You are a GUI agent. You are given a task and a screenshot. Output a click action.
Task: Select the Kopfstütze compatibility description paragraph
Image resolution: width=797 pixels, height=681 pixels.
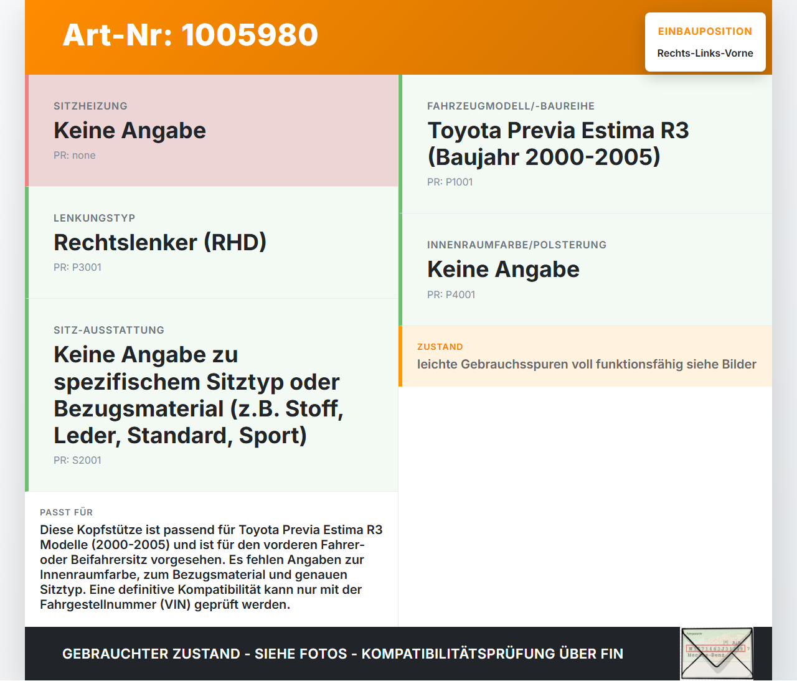coord(211,567)
